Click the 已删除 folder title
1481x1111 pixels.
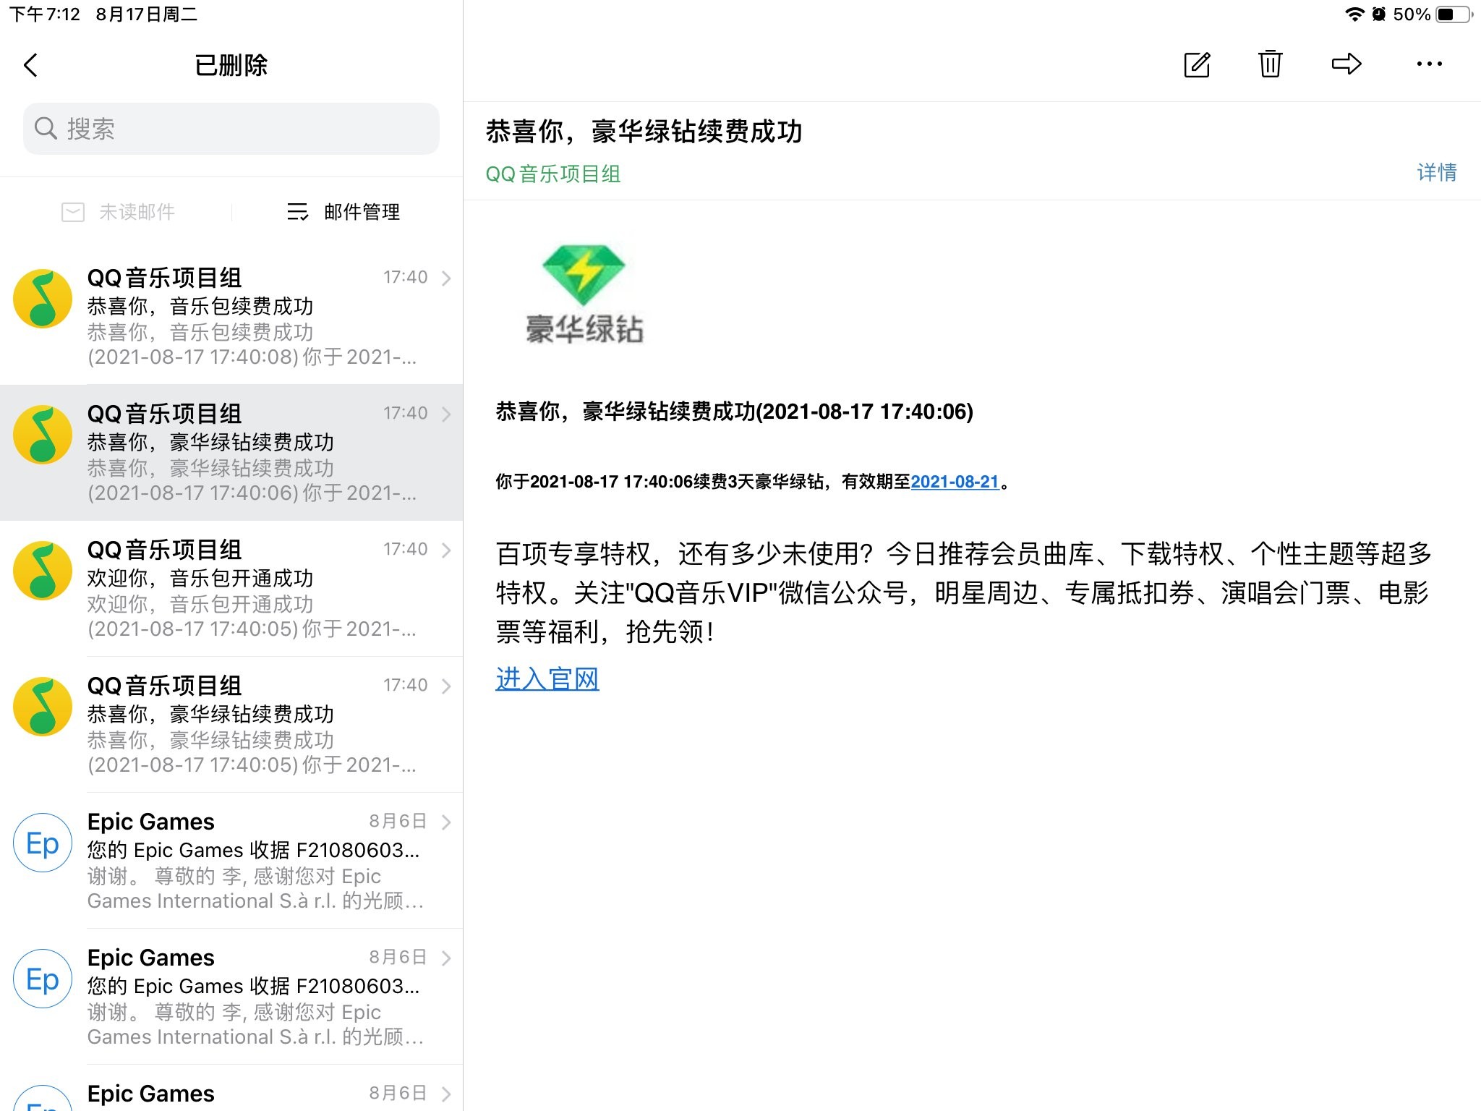tap(231, 65)
